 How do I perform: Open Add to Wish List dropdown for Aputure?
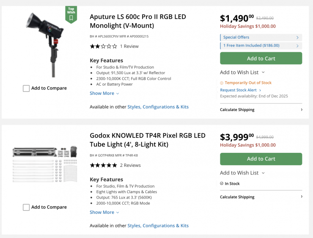tap(242, 72)
